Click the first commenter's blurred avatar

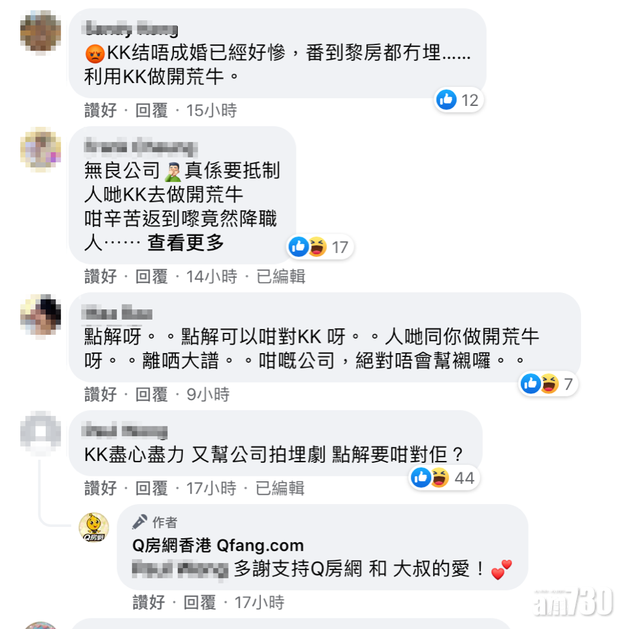[x=41, y=31]
